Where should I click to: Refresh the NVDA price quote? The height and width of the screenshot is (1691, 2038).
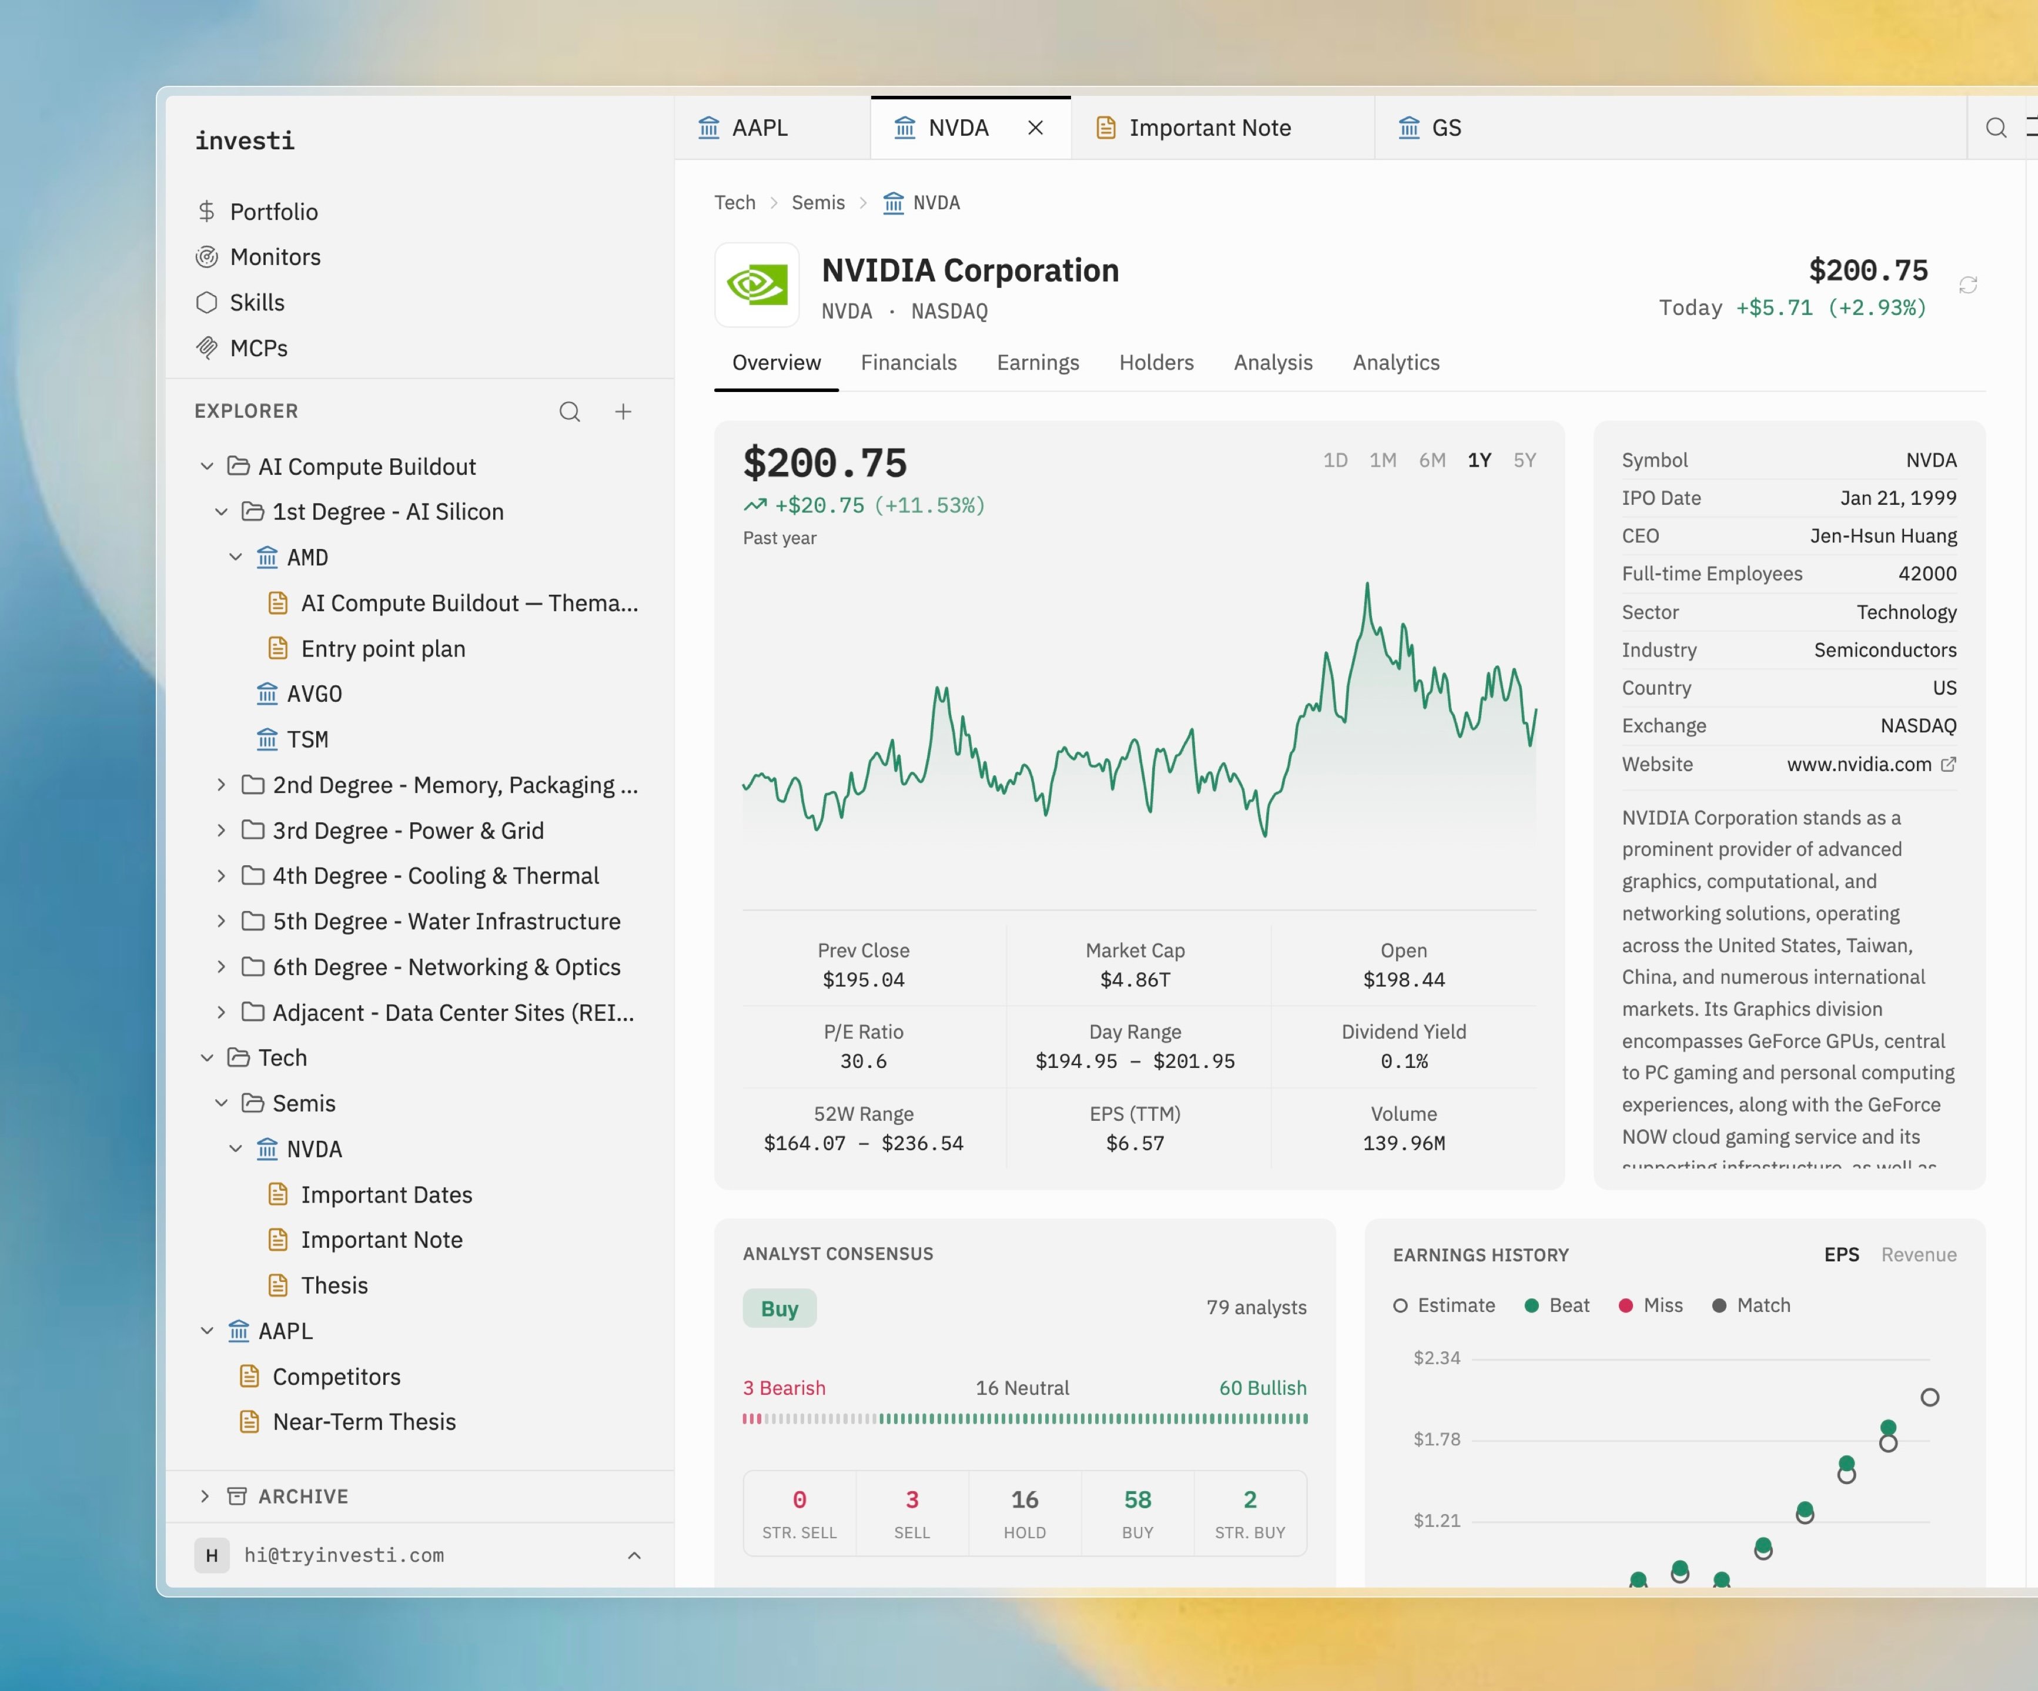pyautogui.click(x=1968, y=284)
